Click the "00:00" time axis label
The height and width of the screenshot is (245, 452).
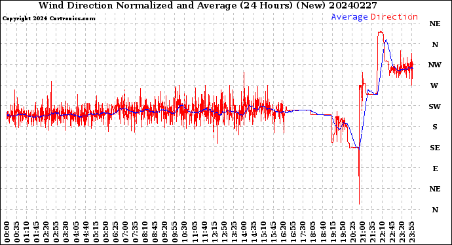(7, 232)
